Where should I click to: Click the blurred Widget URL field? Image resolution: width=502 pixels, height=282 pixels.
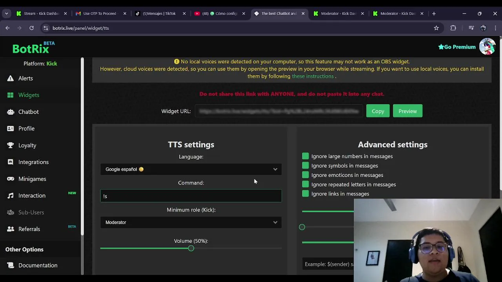tap(279, 111)
